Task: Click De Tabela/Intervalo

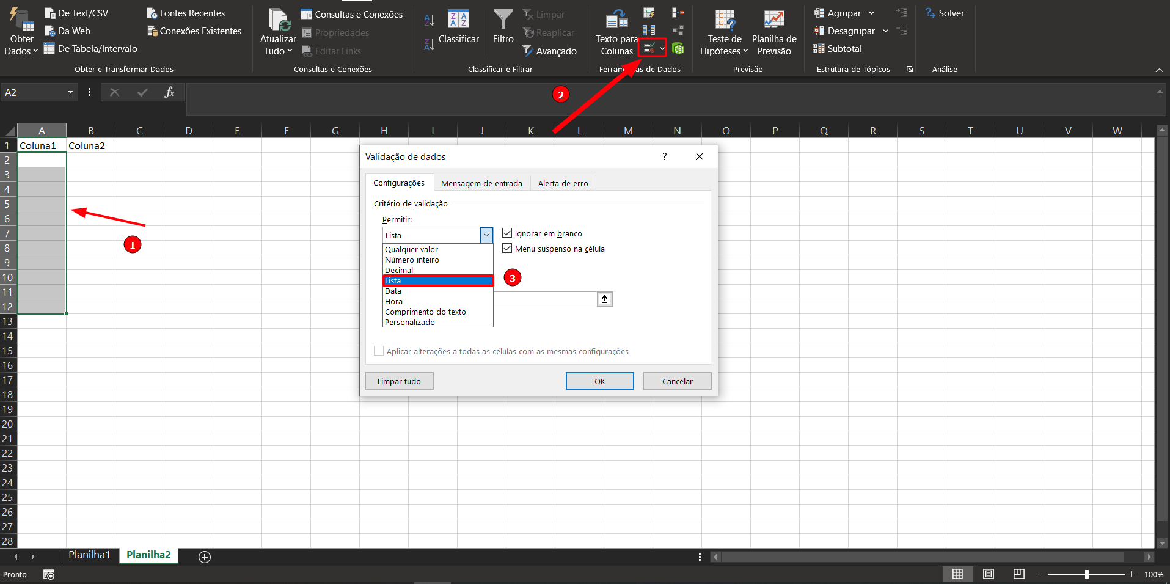Action: point(90,48)
